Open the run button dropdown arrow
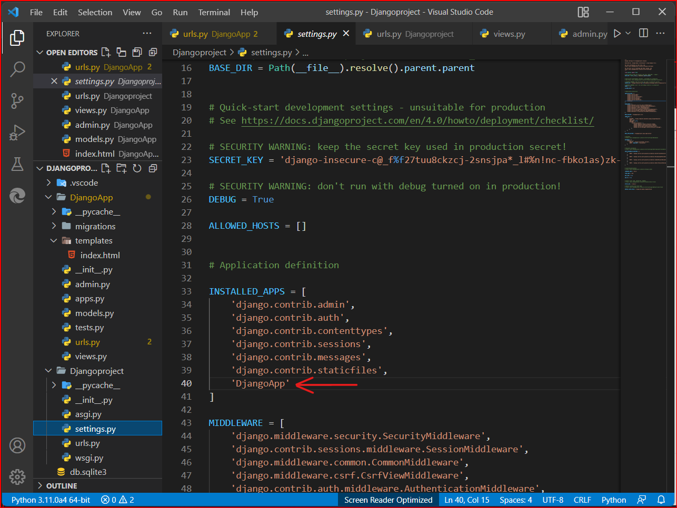This screenshot has height=508, width=677. pos(628,33)
